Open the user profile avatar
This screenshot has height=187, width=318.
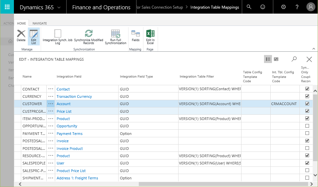(311, 7)
